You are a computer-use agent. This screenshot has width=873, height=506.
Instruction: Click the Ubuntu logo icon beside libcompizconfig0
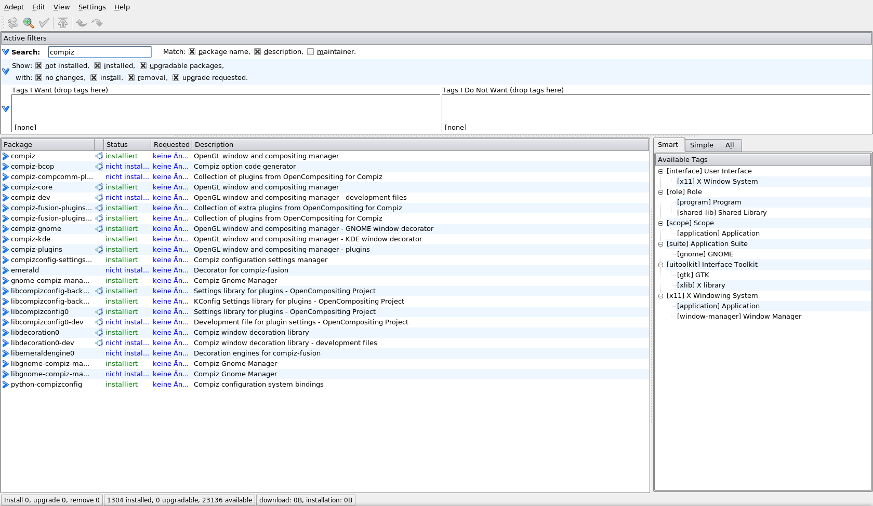tap(99, 312)
